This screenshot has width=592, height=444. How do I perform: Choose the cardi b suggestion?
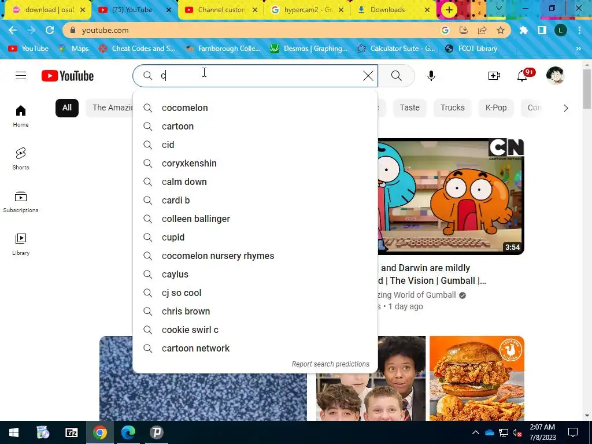point(255,201)
